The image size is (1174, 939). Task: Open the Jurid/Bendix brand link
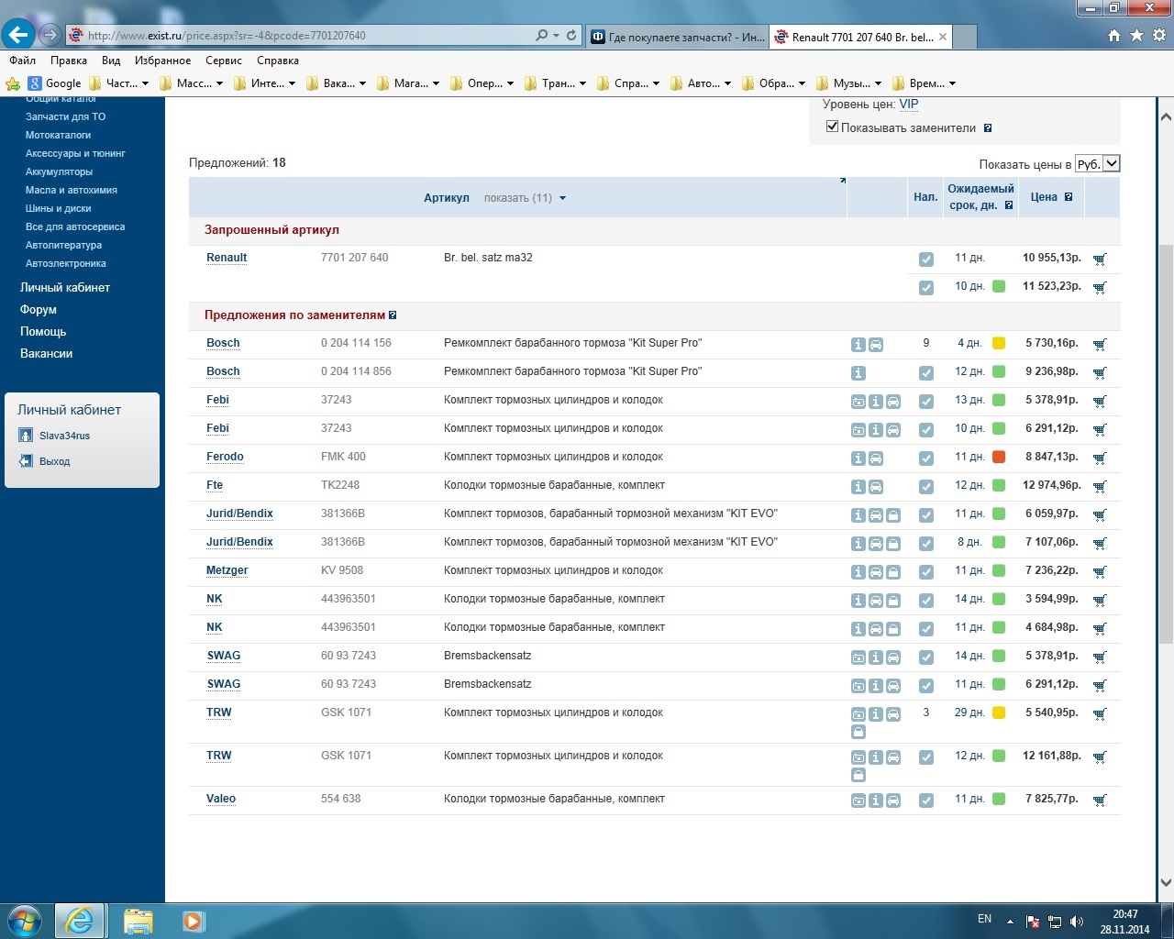point(239,514)
